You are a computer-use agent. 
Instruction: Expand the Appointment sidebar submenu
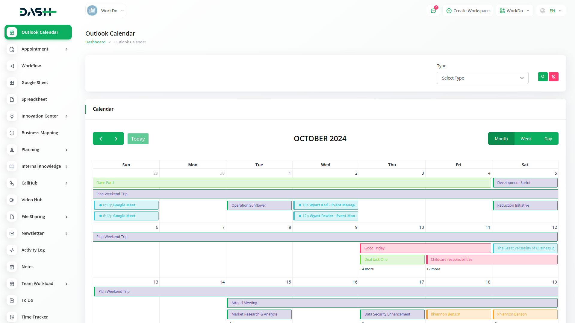66,49
